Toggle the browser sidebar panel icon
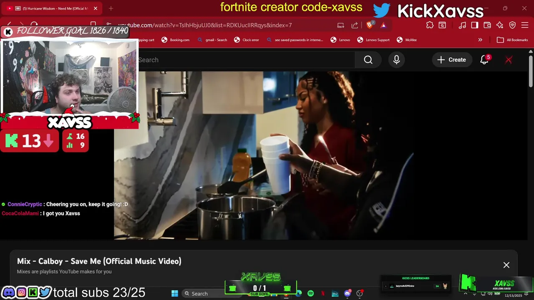The width and height of the screenshot is (534, 300). pyautogui.click(x=475, y=25)
